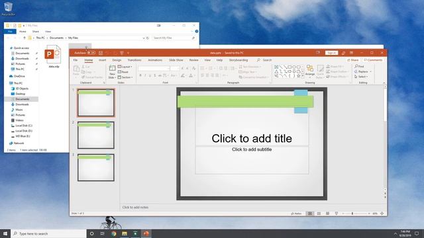This screenshot has width=424, height=238.
Task: Open the Storyboarding ribbon tab
Action: pyautogui.click(x=238, y=60)
